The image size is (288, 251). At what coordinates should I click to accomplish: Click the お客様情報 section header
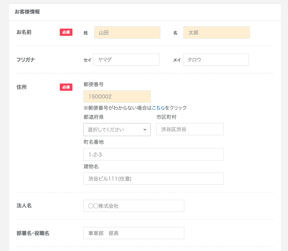click(x=27, y=12)
